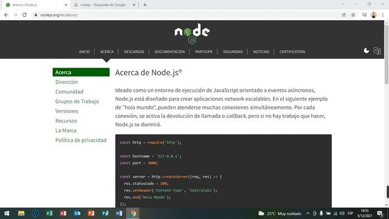This screenshot has width=389, height=219.
Task: Open La Marca sidebar link
Action: [x=66, y=130]
